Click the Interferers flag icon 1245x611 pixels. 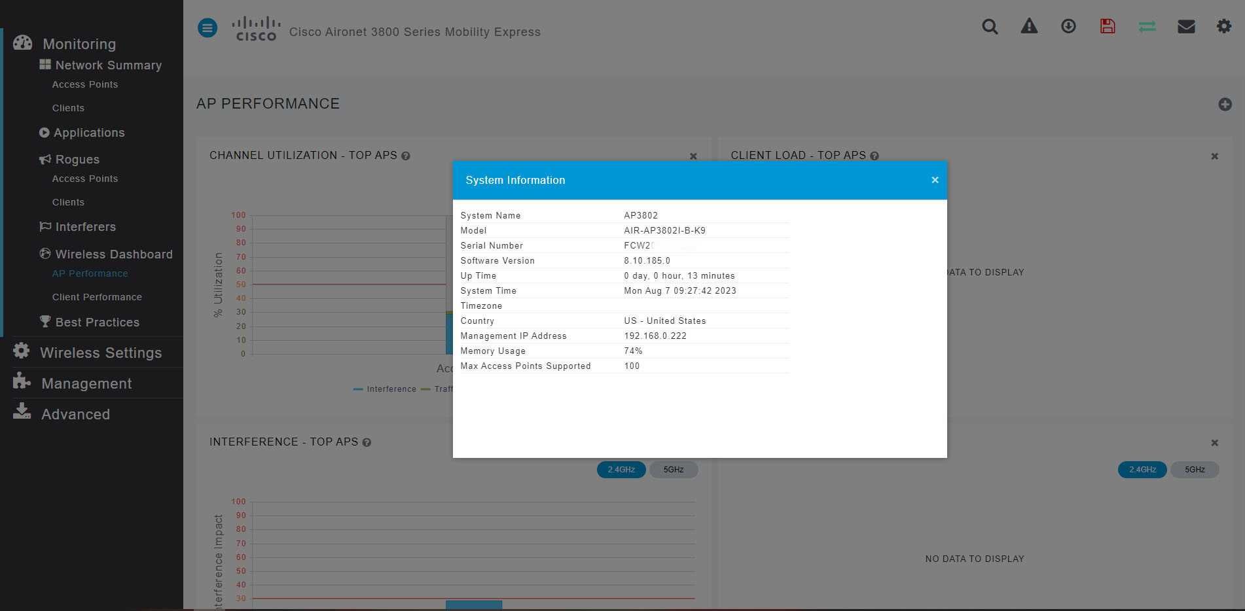(45, 226)
